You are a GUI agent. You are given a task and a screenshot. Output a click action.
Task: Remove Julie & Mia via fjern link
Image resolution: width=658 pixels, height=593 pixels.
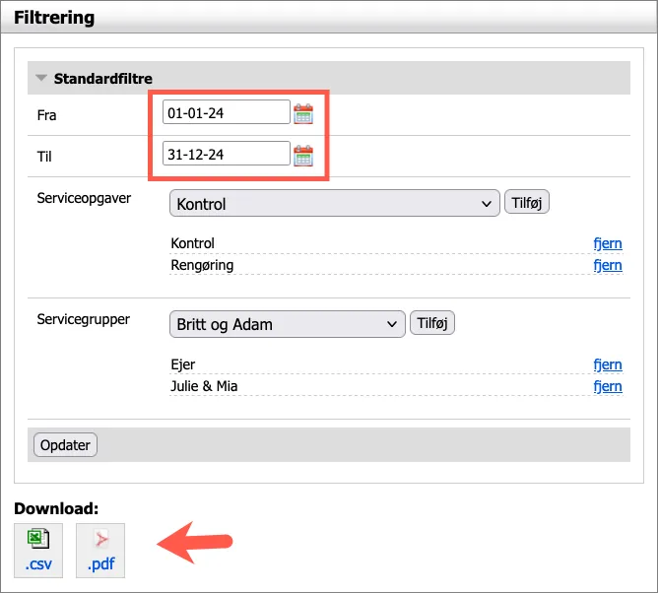pyautogui.click(x=607, y=386)
